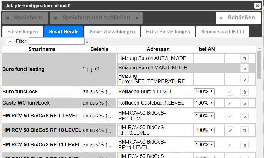
Task: Click the Heizung Büro:4.SET_TEMPERATURE address cell
Action: click(155, 79)
